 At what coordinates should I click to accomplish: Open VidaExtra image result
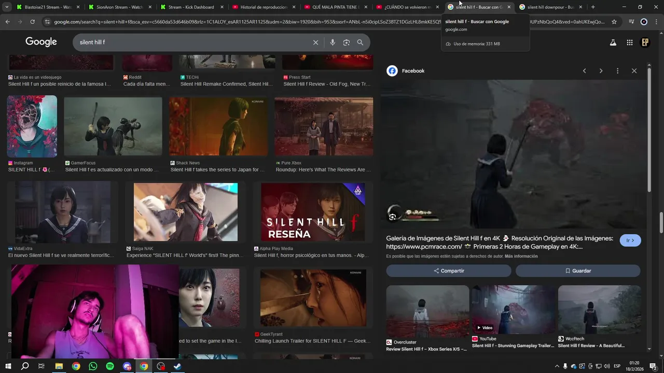click(63, 212)
